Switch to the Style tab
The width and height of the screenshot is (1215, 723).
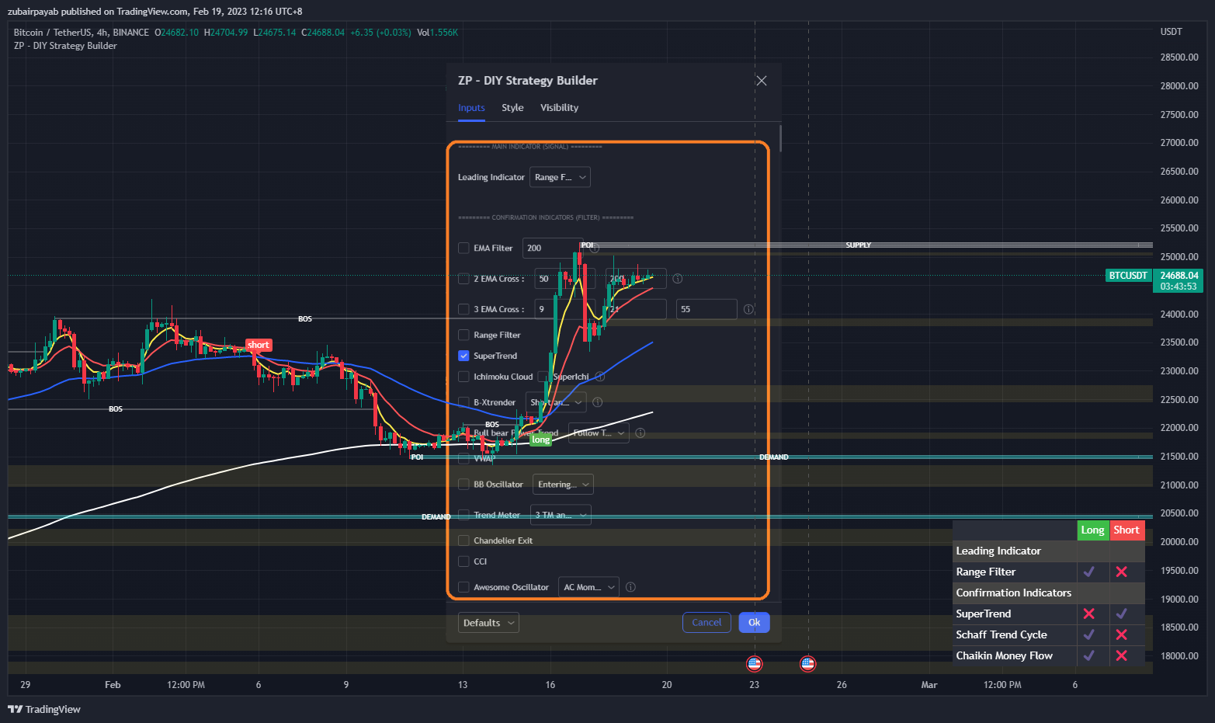[x=512, y=108]
